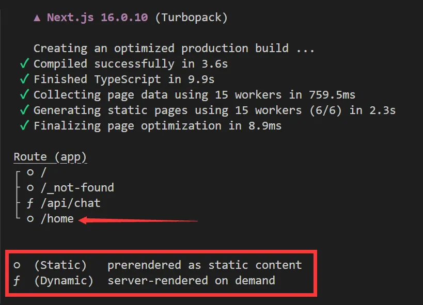This screenshot has height=305, width=423.
Task: Select the checkmark beside Collecting page data
Action: click(24, 95)
